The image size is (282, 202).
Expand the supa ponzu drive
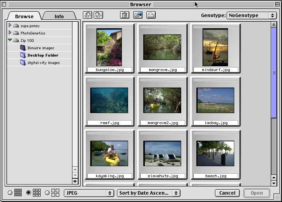pyautogui.click(x=10, y=26)
